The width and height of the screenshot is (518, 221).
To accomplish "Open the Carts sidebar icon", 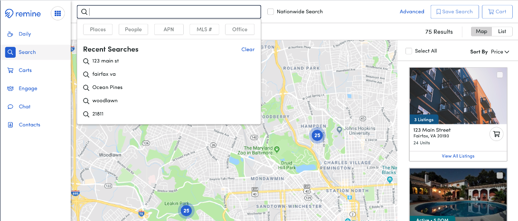I will 10,70.
